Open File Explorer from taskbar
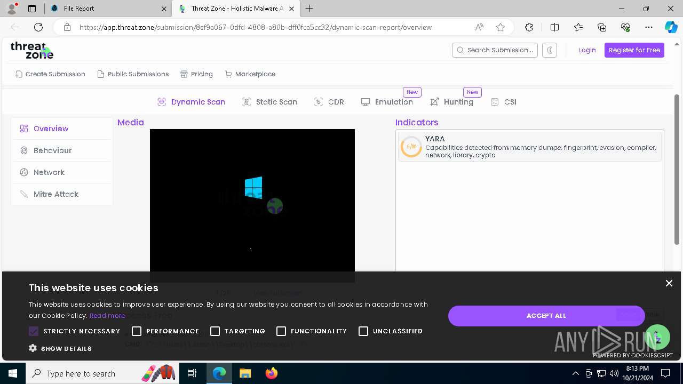Viewport: 683px width, 384px height. point(245,373)
